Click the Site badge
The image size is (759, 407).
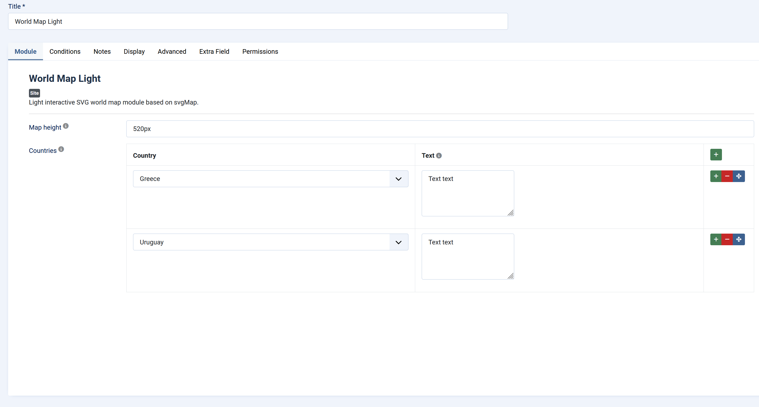(x=34, y=93)
